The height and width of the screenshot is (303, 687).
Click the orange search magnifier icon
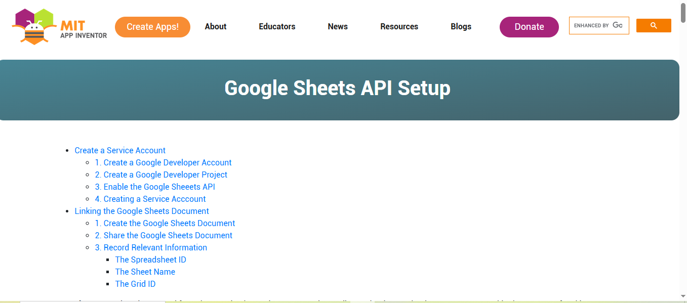pos(653,25)
